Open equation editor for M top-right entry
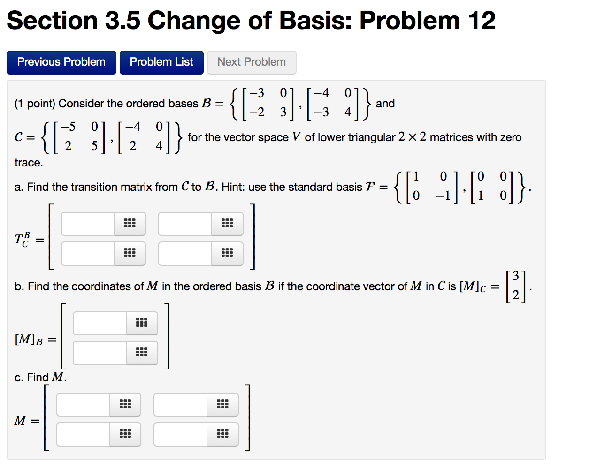 tap(222, 405)
